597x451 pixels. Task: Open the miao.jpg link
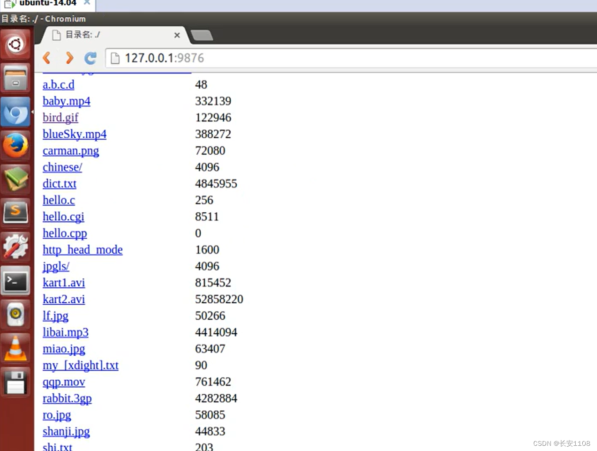pyautogui.click(x=64, y=348)
